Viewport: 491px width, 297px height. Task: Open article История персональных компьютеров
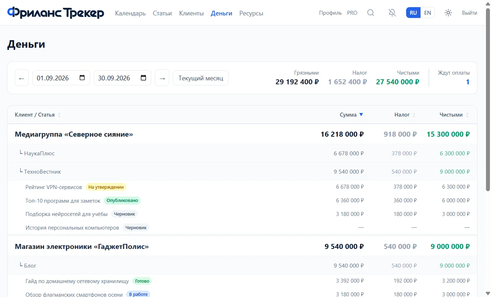point(72,227)
